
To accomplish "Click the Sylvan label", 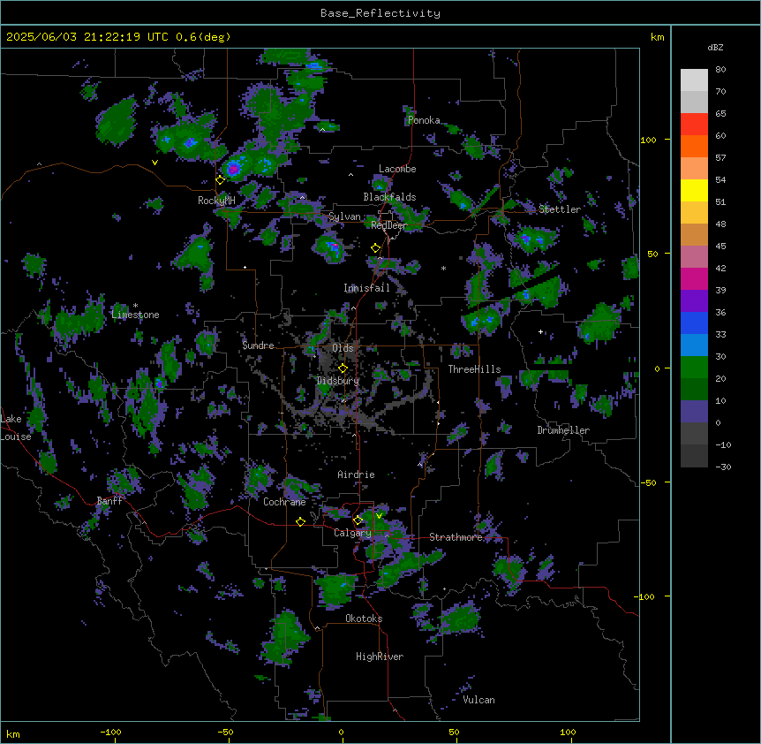I will (x=344, y=216).
